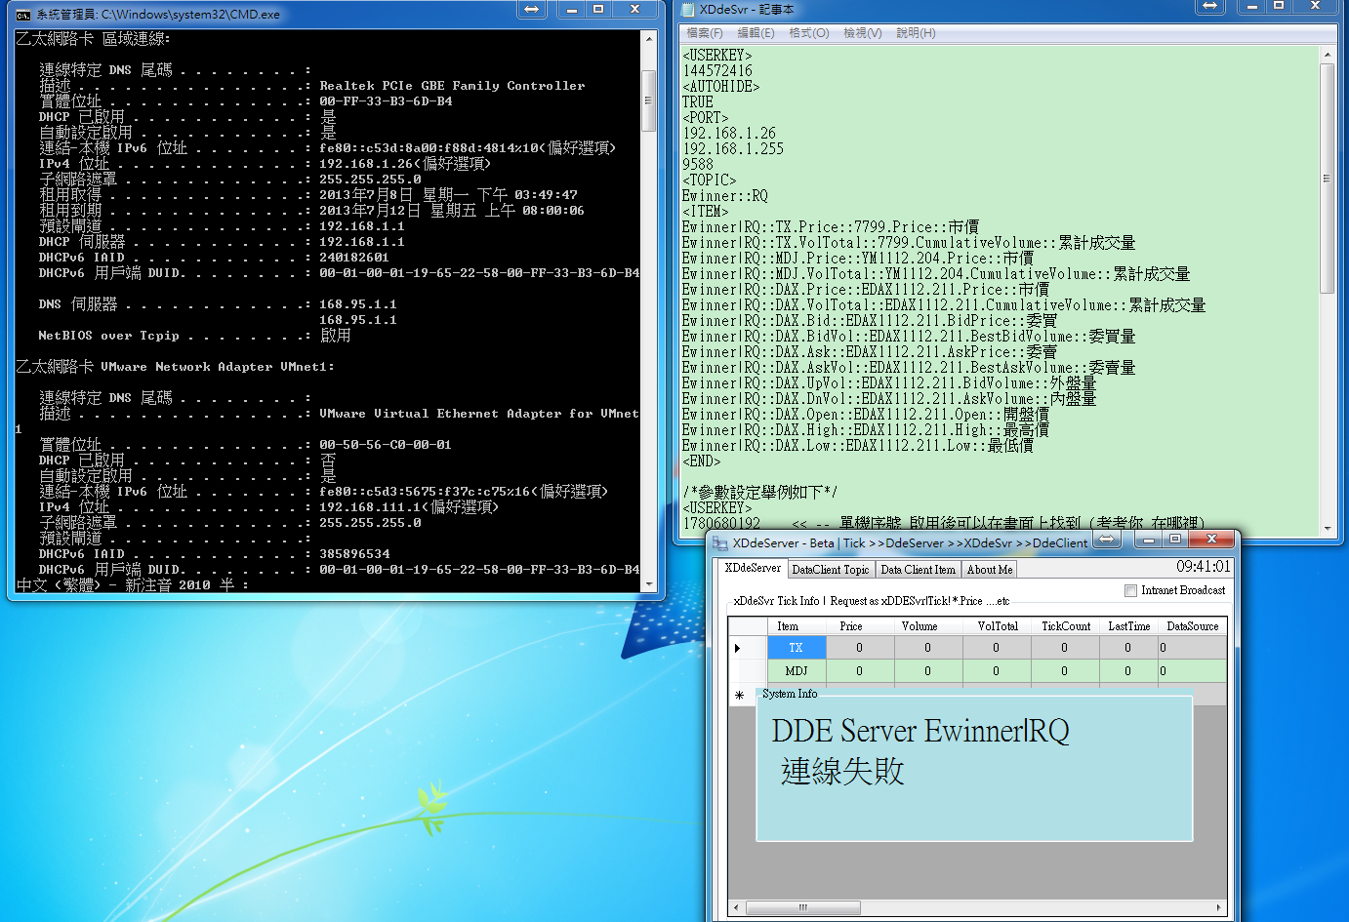Click the 00-50-56-C0-00-01 address in CMD
The width and height of the screenshot is (1349, 922).
386,445
